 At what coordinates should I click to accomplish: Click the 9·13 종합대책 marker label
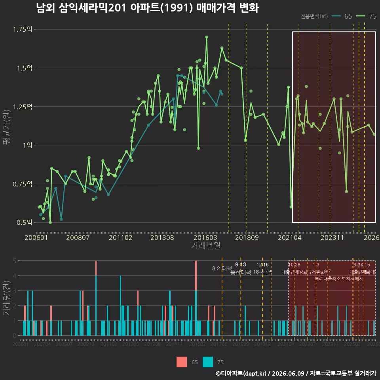240,268
